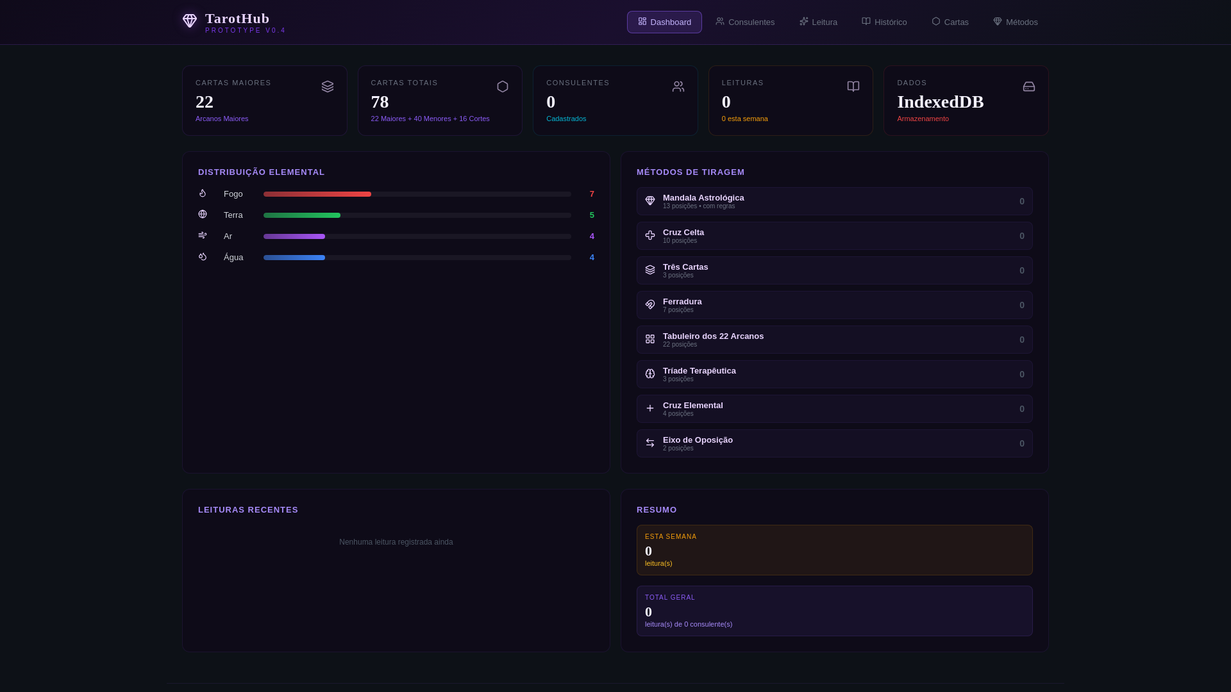Click the layers icon in Cartas Maiores card
The height and width of the screenshot is (692, 1231).
[328, 86]
